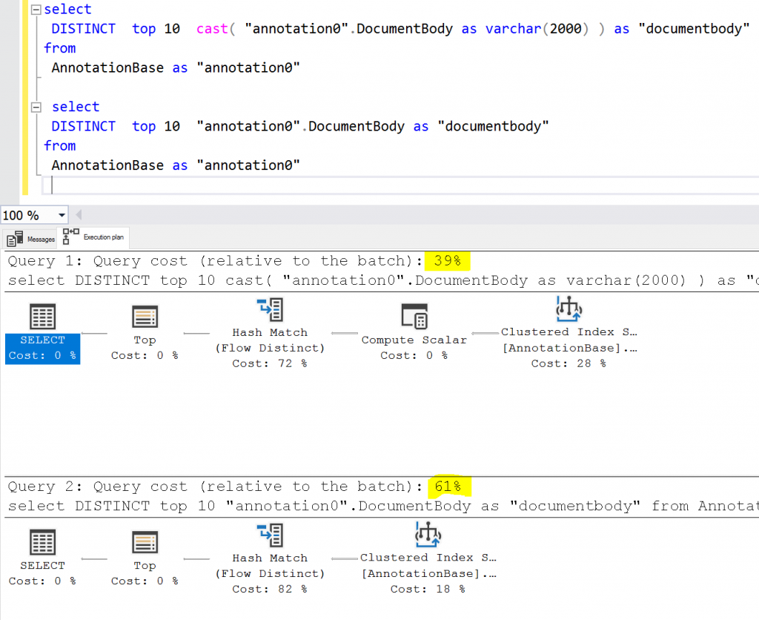Click the SELECT node icon in Query 2
The width and height of the screenshot is (759, 620).
tap(42, 543)
